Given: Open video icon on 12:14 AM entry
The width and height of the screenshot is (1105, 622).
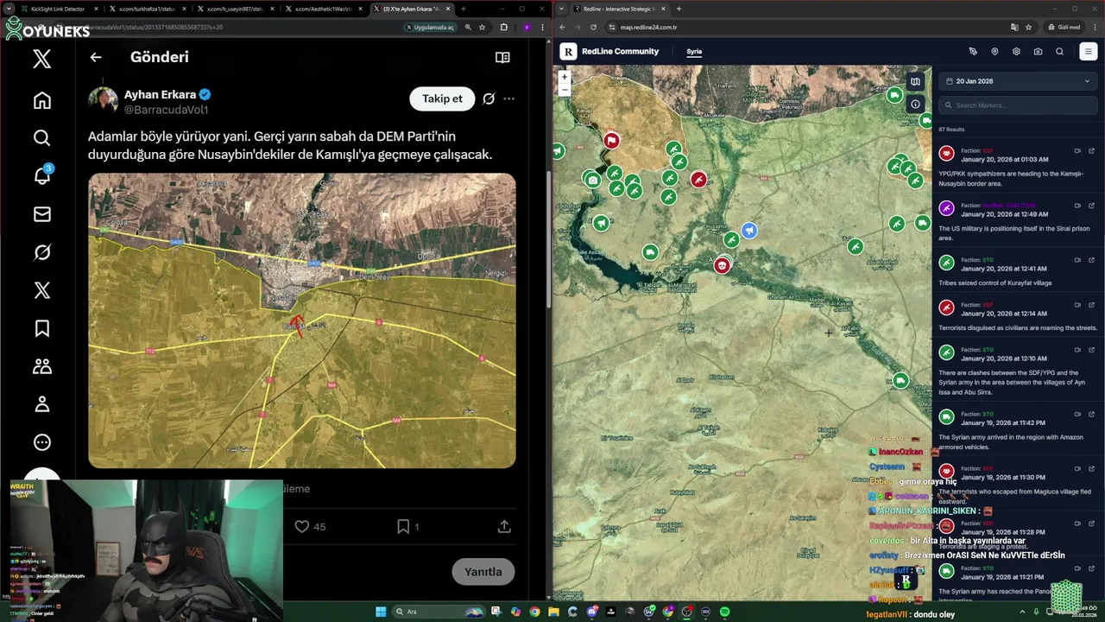Looking at the screenshot, I should pyautogui.click(x=1077, y=305).
